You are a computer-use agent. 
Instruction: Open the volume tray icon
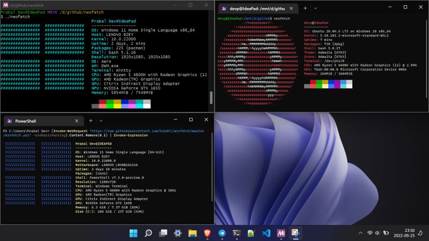378,233
